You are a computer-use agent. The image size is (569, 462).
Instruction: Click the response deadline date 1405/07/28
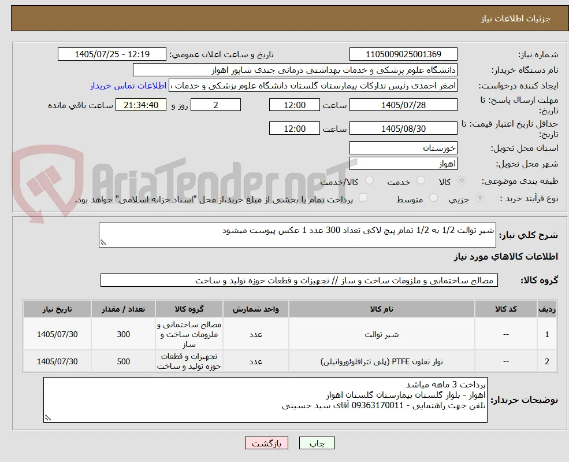click(x=403, y=105)
